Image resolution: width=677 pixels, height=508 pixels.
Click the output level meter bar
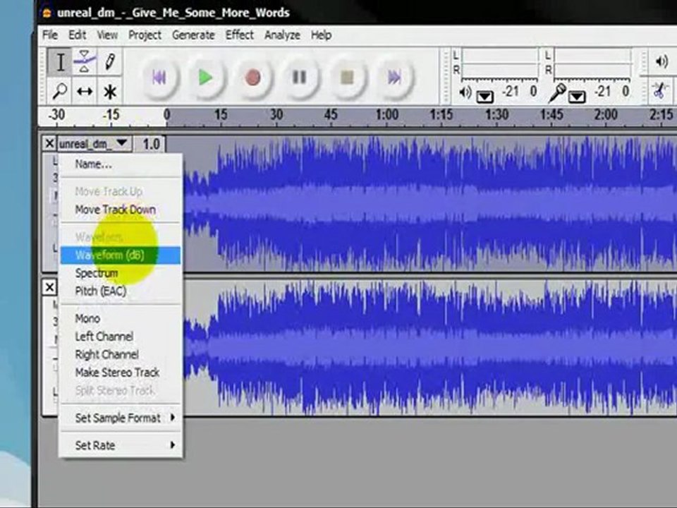(500, 64)
